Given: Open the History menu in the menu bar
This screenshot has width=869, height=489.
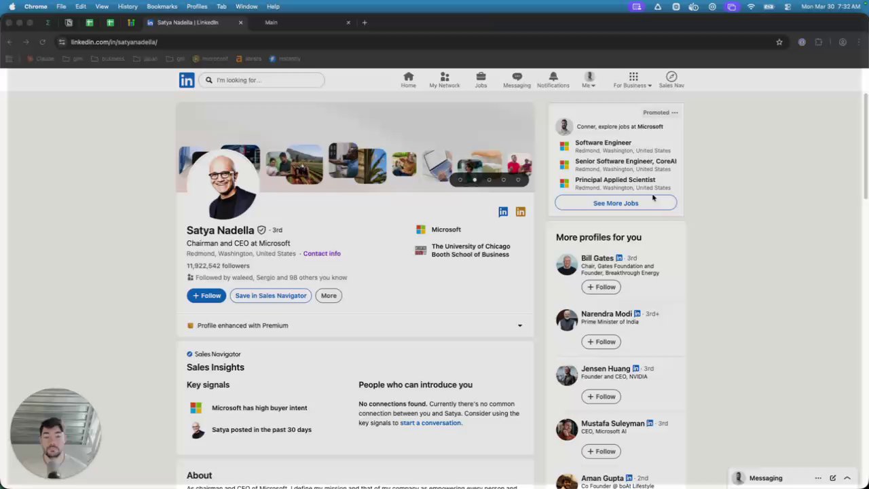Looking at the screenshot, I should tap(128, 6).
